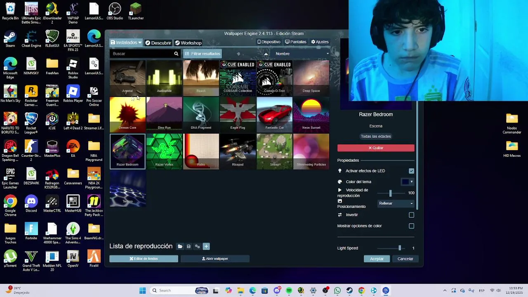The height and width of the screenshot is (297, 528).
Task: Play Velocidad de reproducción arrow
Action: coord(340,190)
